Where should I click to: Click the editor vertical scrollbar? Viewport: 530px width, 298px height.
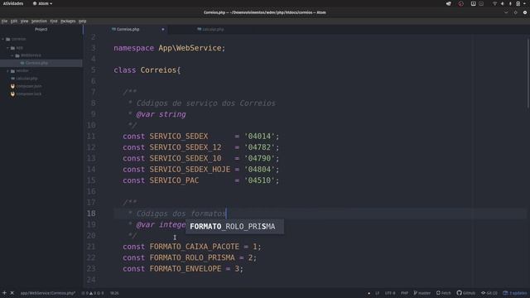tap(528, 74)
